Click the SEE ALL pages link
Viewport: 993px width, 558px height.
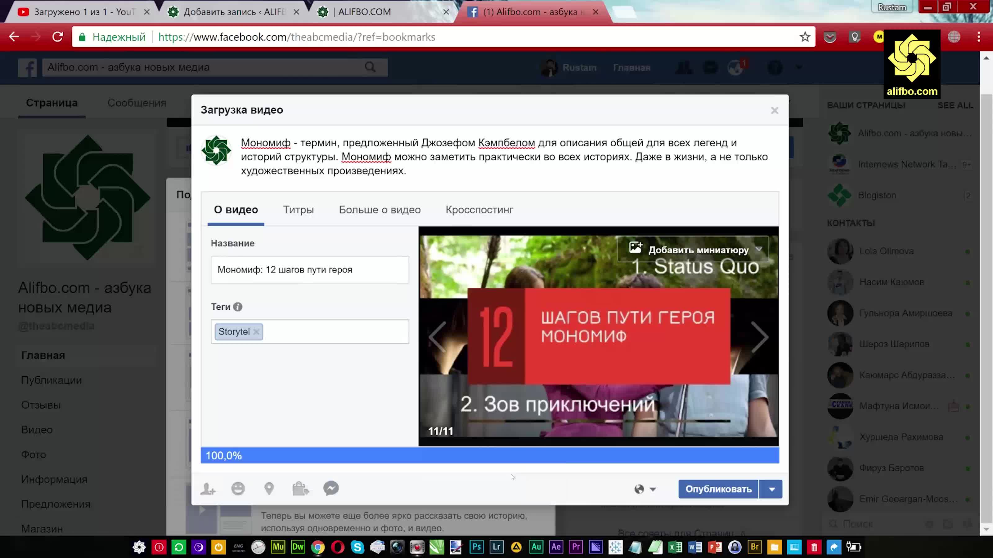pos(955,105)
